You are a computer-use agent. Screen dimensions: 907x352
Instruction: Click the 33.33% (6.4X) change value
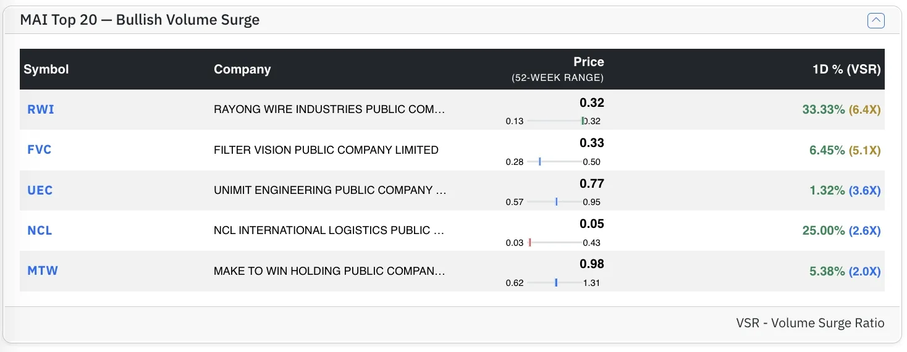pyautogui.click(x=842, y=109)
